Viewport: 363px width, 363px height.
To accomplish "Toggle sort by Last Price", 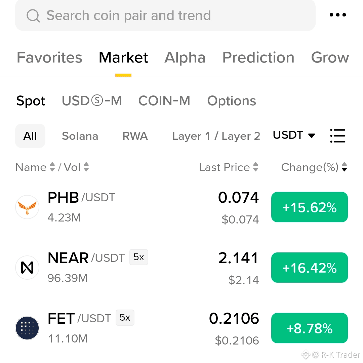I will click(x=229, y=167).
